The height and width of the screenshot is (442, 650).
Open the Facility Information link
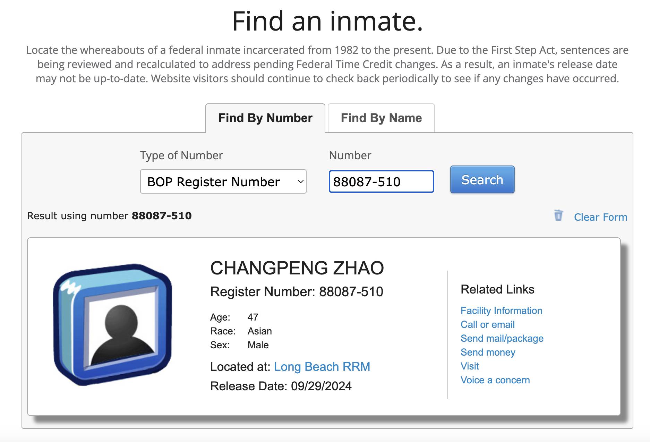point(501,311)
